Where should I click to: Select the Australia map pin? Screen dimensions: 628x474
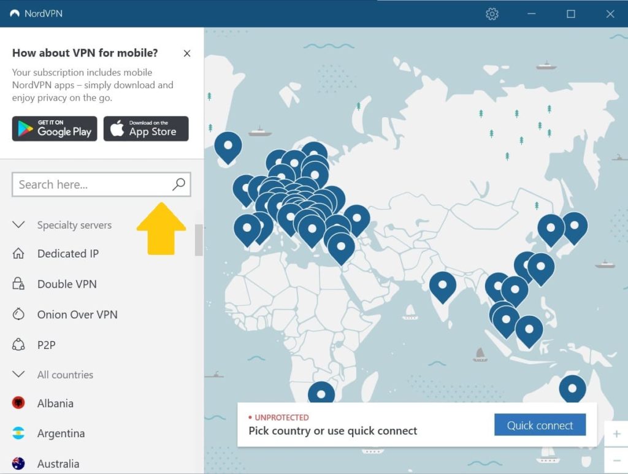pos(572,388)
